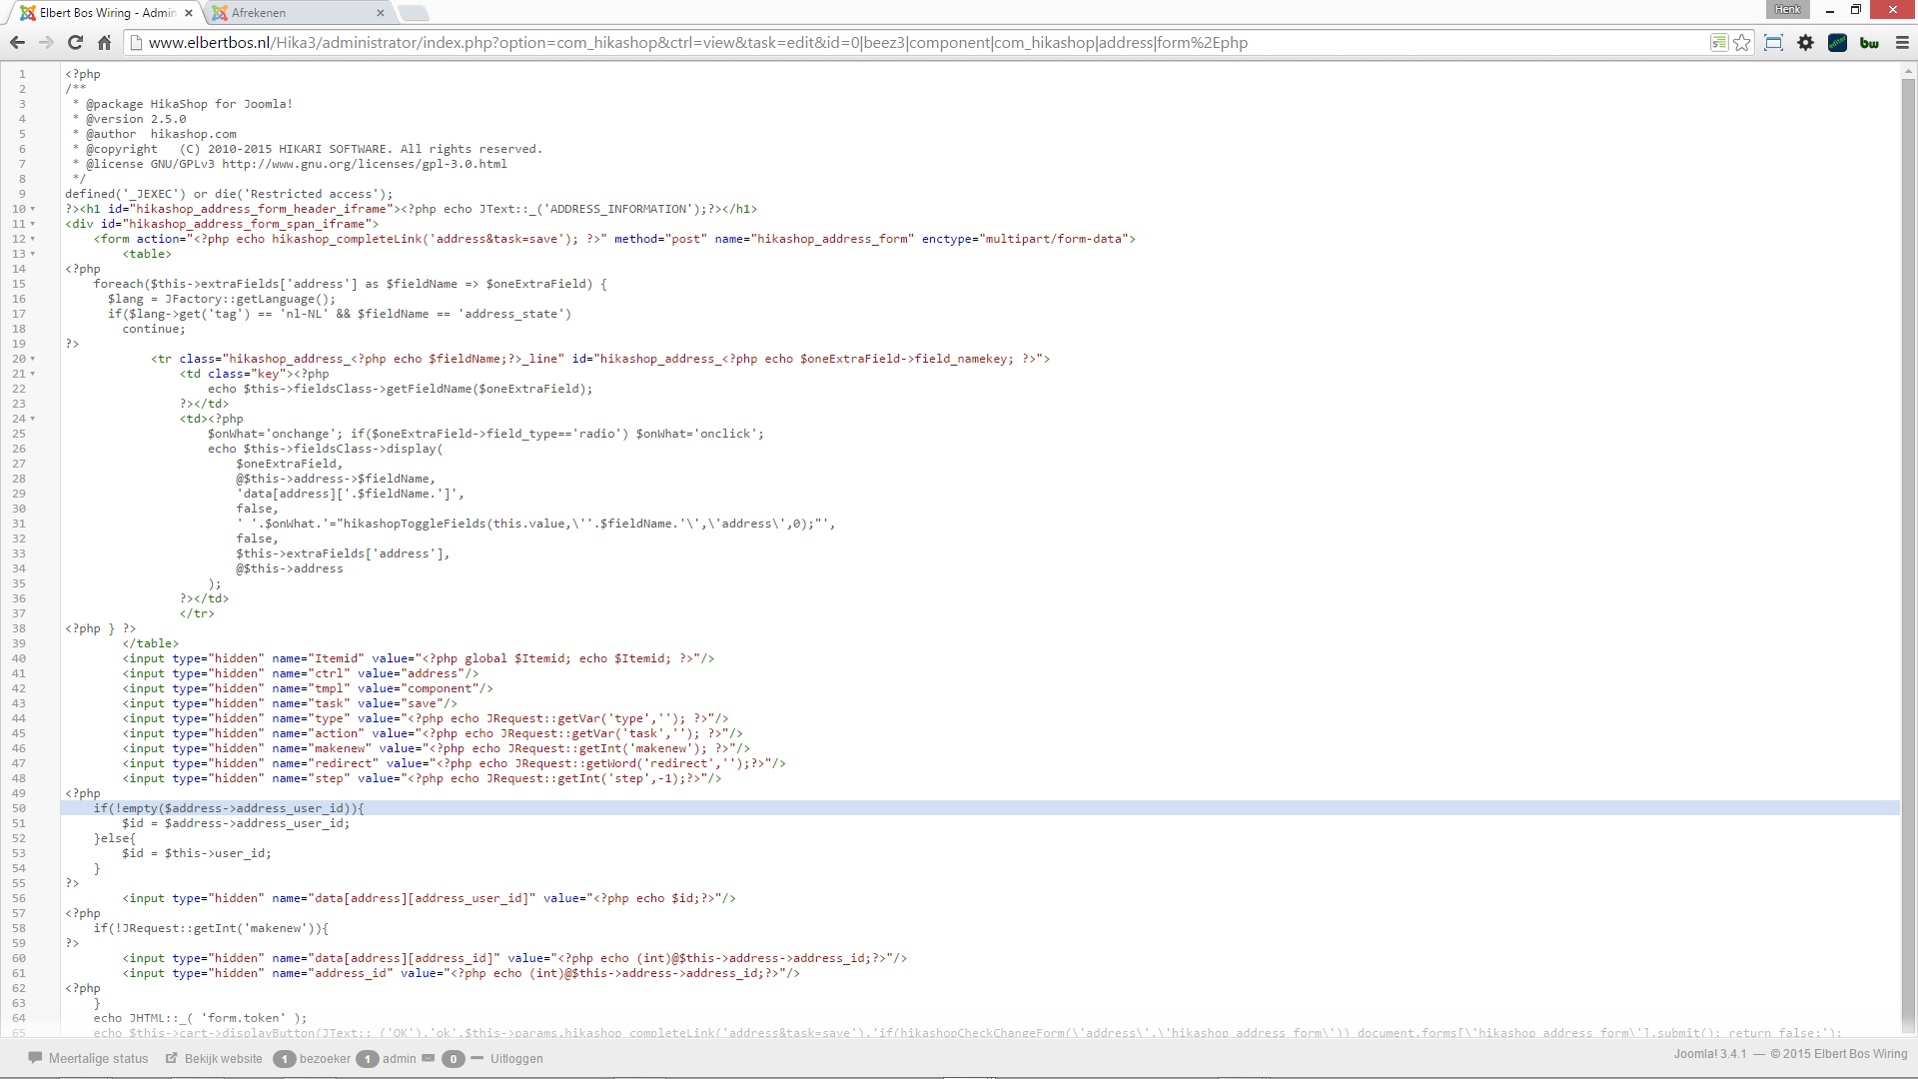Screen dimensions: 1918x1079
Task: Collapse the td fold at line 24
Action: click(33, 419)
